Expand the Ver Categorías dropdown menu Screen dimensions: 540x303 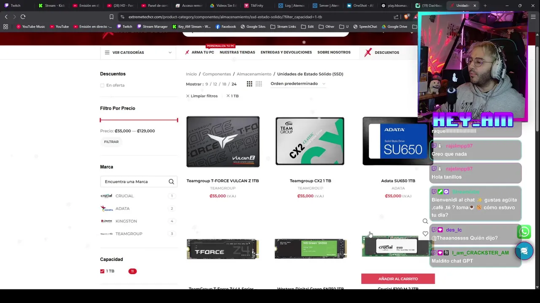(138, 52)
